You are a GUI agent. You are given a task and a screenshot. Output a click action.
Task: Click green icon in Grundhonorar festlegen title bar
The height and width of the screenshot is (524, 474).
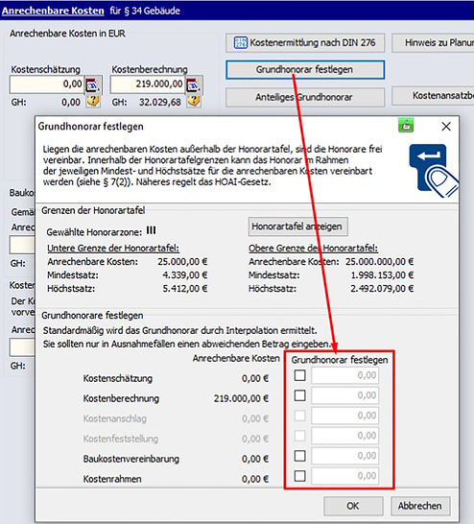(x=406, y=126)
